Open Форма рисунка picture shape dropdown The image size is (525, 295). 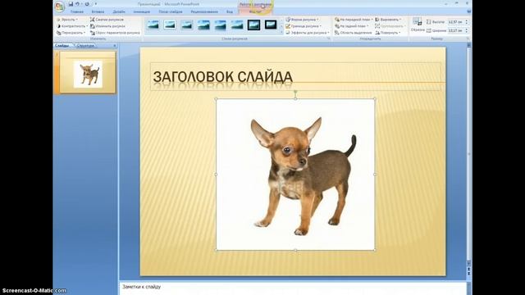click(303, 20)
